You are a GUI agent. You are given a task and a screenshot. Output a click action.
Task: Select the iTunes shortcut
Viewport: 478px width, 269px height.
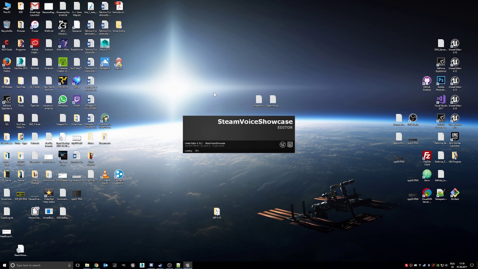[x=35, y=27]
